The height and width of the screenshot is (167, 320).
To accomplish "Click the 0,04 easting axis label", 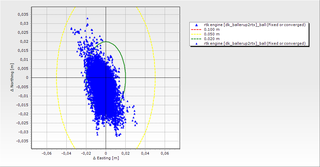I will tap(145, 153).
